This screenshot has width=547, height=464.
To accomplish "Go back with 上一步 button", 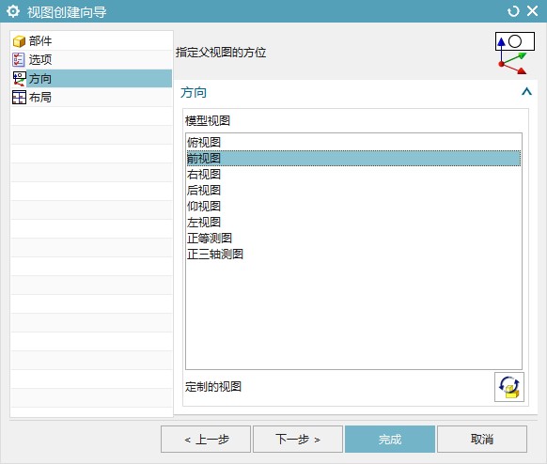I will coord(206,440).
